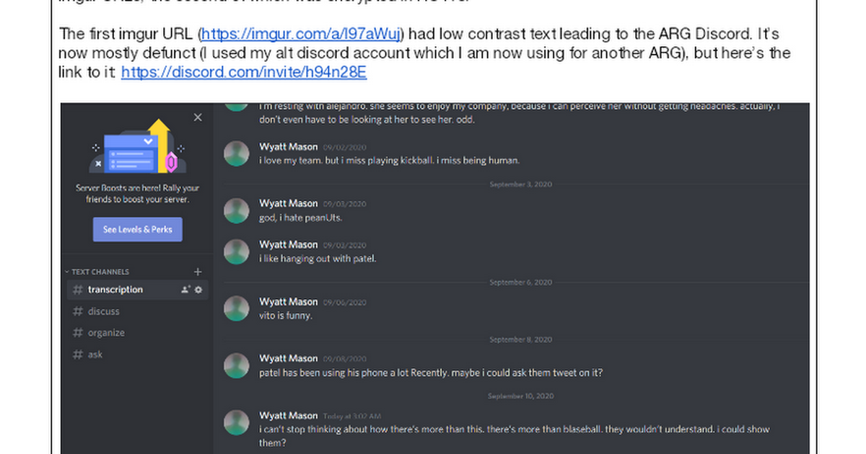
Task: Click the Wyatt Mason name above "vito is funny"
Action: 288,301
